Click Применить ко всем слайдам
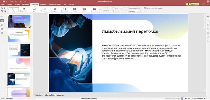 point(154,8)
